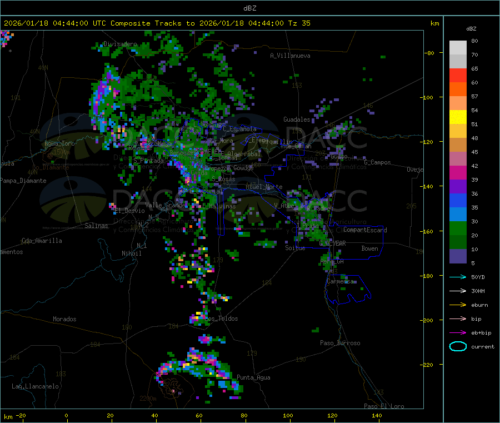500x423 pixels.
Task: Click the Valle_Grande place label
Action: (x=165, y=205)
